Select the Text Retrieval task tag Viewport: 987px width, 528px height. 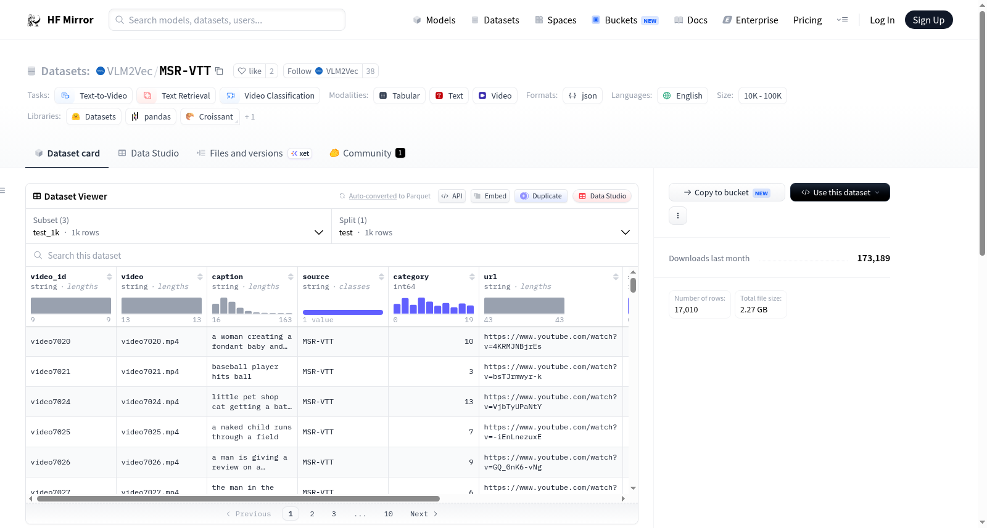[x=176, y=95]
